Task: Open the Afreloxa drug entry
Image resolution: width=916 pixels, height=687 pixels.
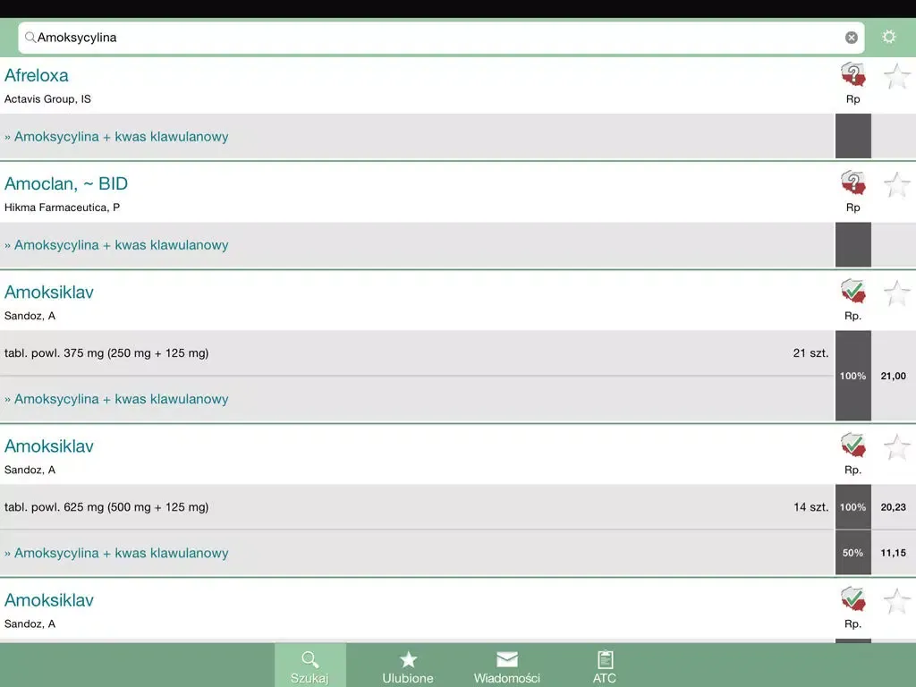Action: tap(36, 75)
